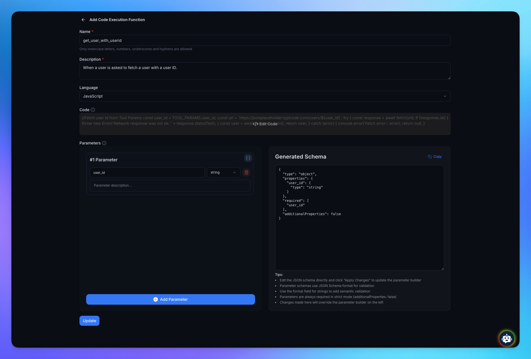Open the JavaScript language dropdown
The image size is (531, 359).
coord(265,96)
